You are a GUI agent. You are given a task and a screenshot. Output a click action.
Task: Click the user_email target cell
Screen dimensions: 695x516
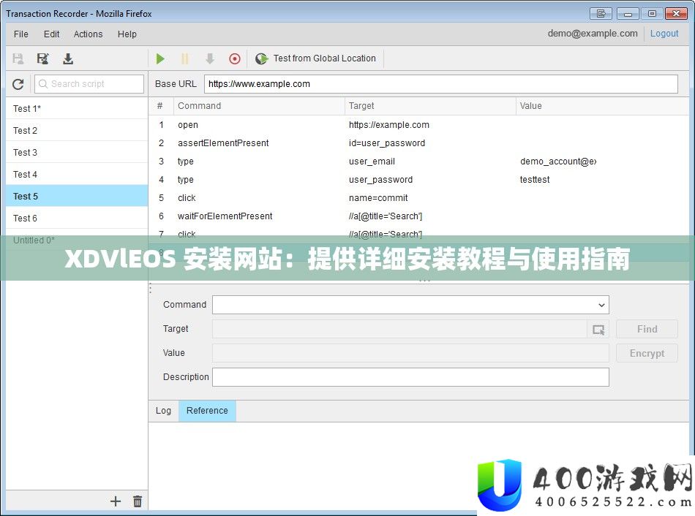coord(372,162)
